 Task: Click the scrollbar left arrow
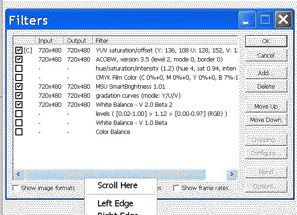[x=19, y=174]
